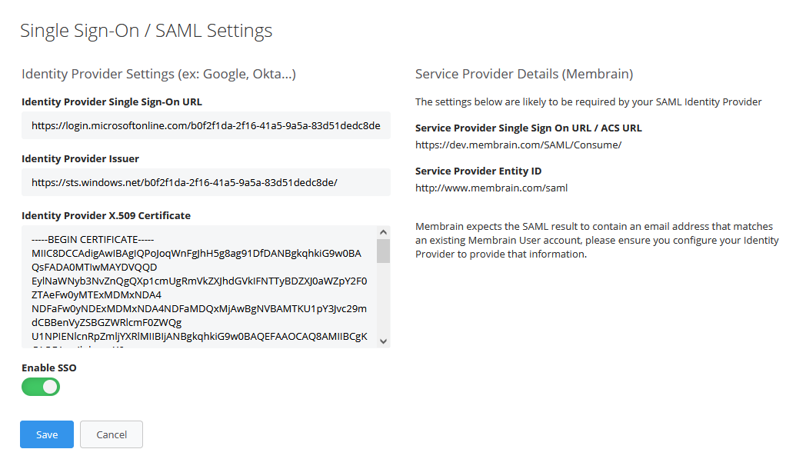
Task: Click the Identity Provider Settings heading
Action: click(x=158, y=75)
